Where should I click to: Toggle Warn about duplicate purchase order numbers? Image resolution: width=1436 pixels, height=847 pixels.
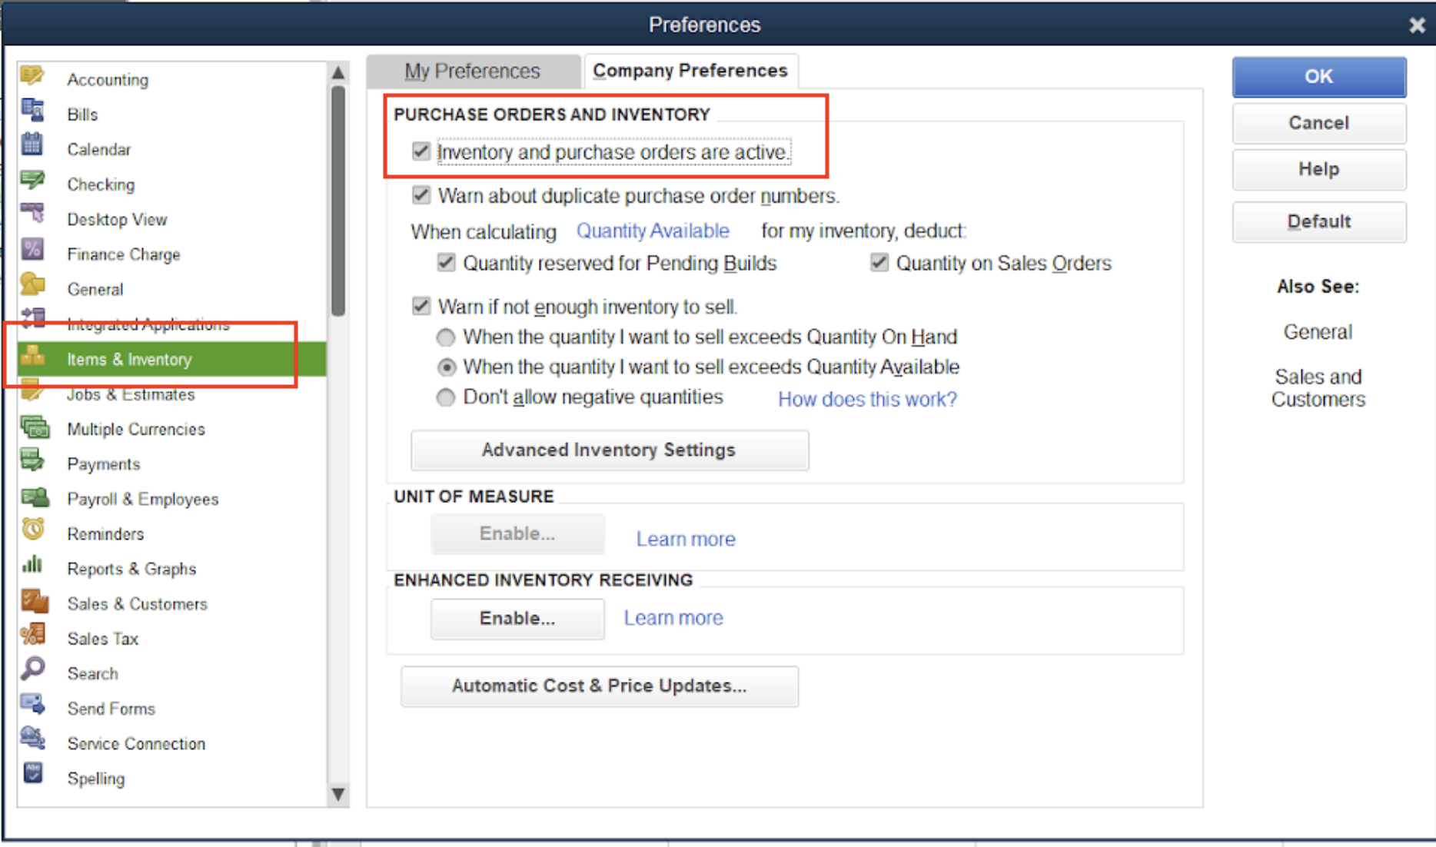click(420, 195)
